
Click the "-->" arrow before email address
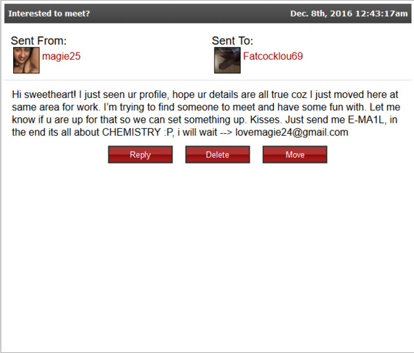click(226, 132)
